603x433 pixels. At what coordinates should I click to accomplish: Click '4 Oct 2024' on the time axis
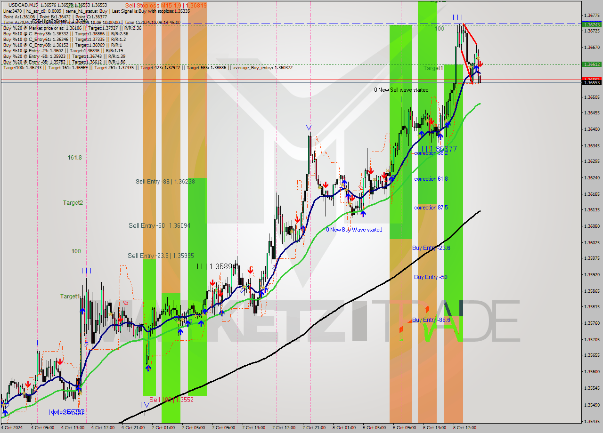pyautogui.click(x=12, y=428)
